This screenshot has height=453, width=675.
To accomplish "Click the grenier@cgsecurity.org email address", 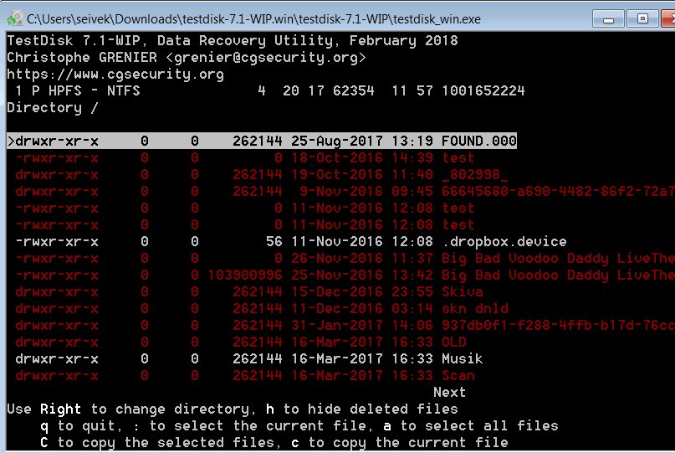I will coord(266,57).
